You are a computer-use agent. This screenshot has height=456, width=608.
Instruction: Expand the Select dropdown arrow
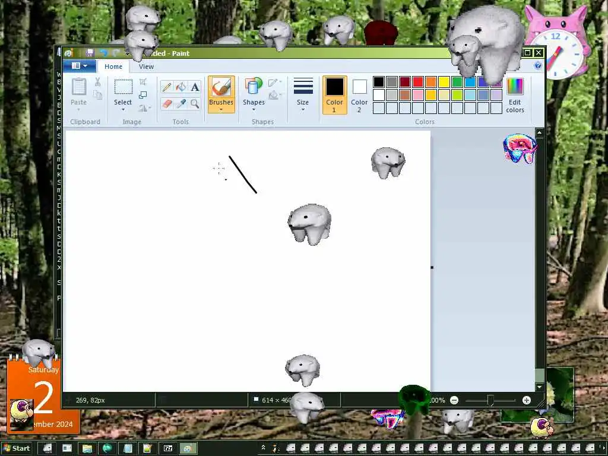pyautogui.click(x=123, y=110)
